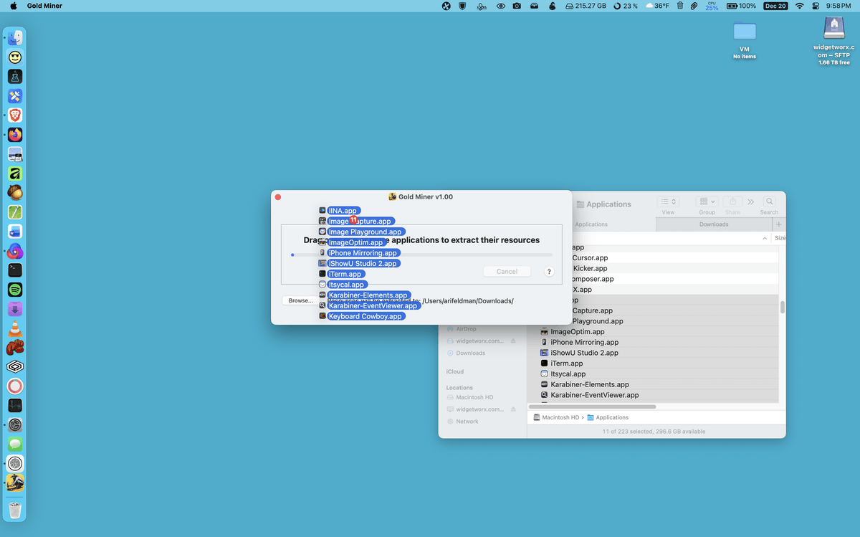
Task: Open the Finder View options dropdown
Action: point(668,202)
